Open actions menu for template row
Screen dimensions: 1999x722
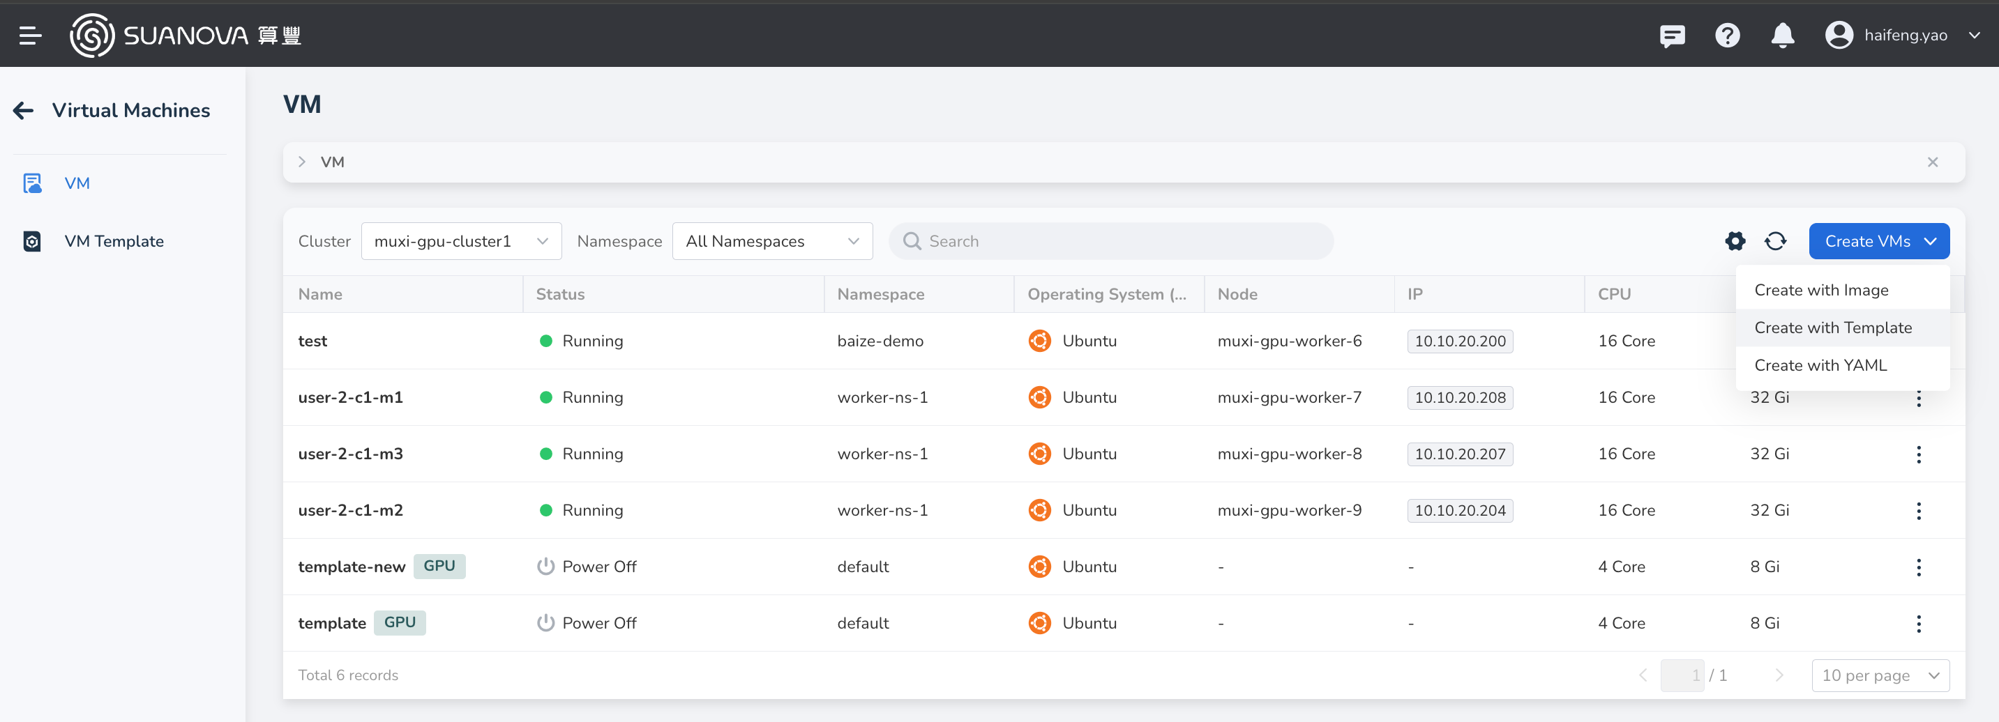(x=1918, y=624)
